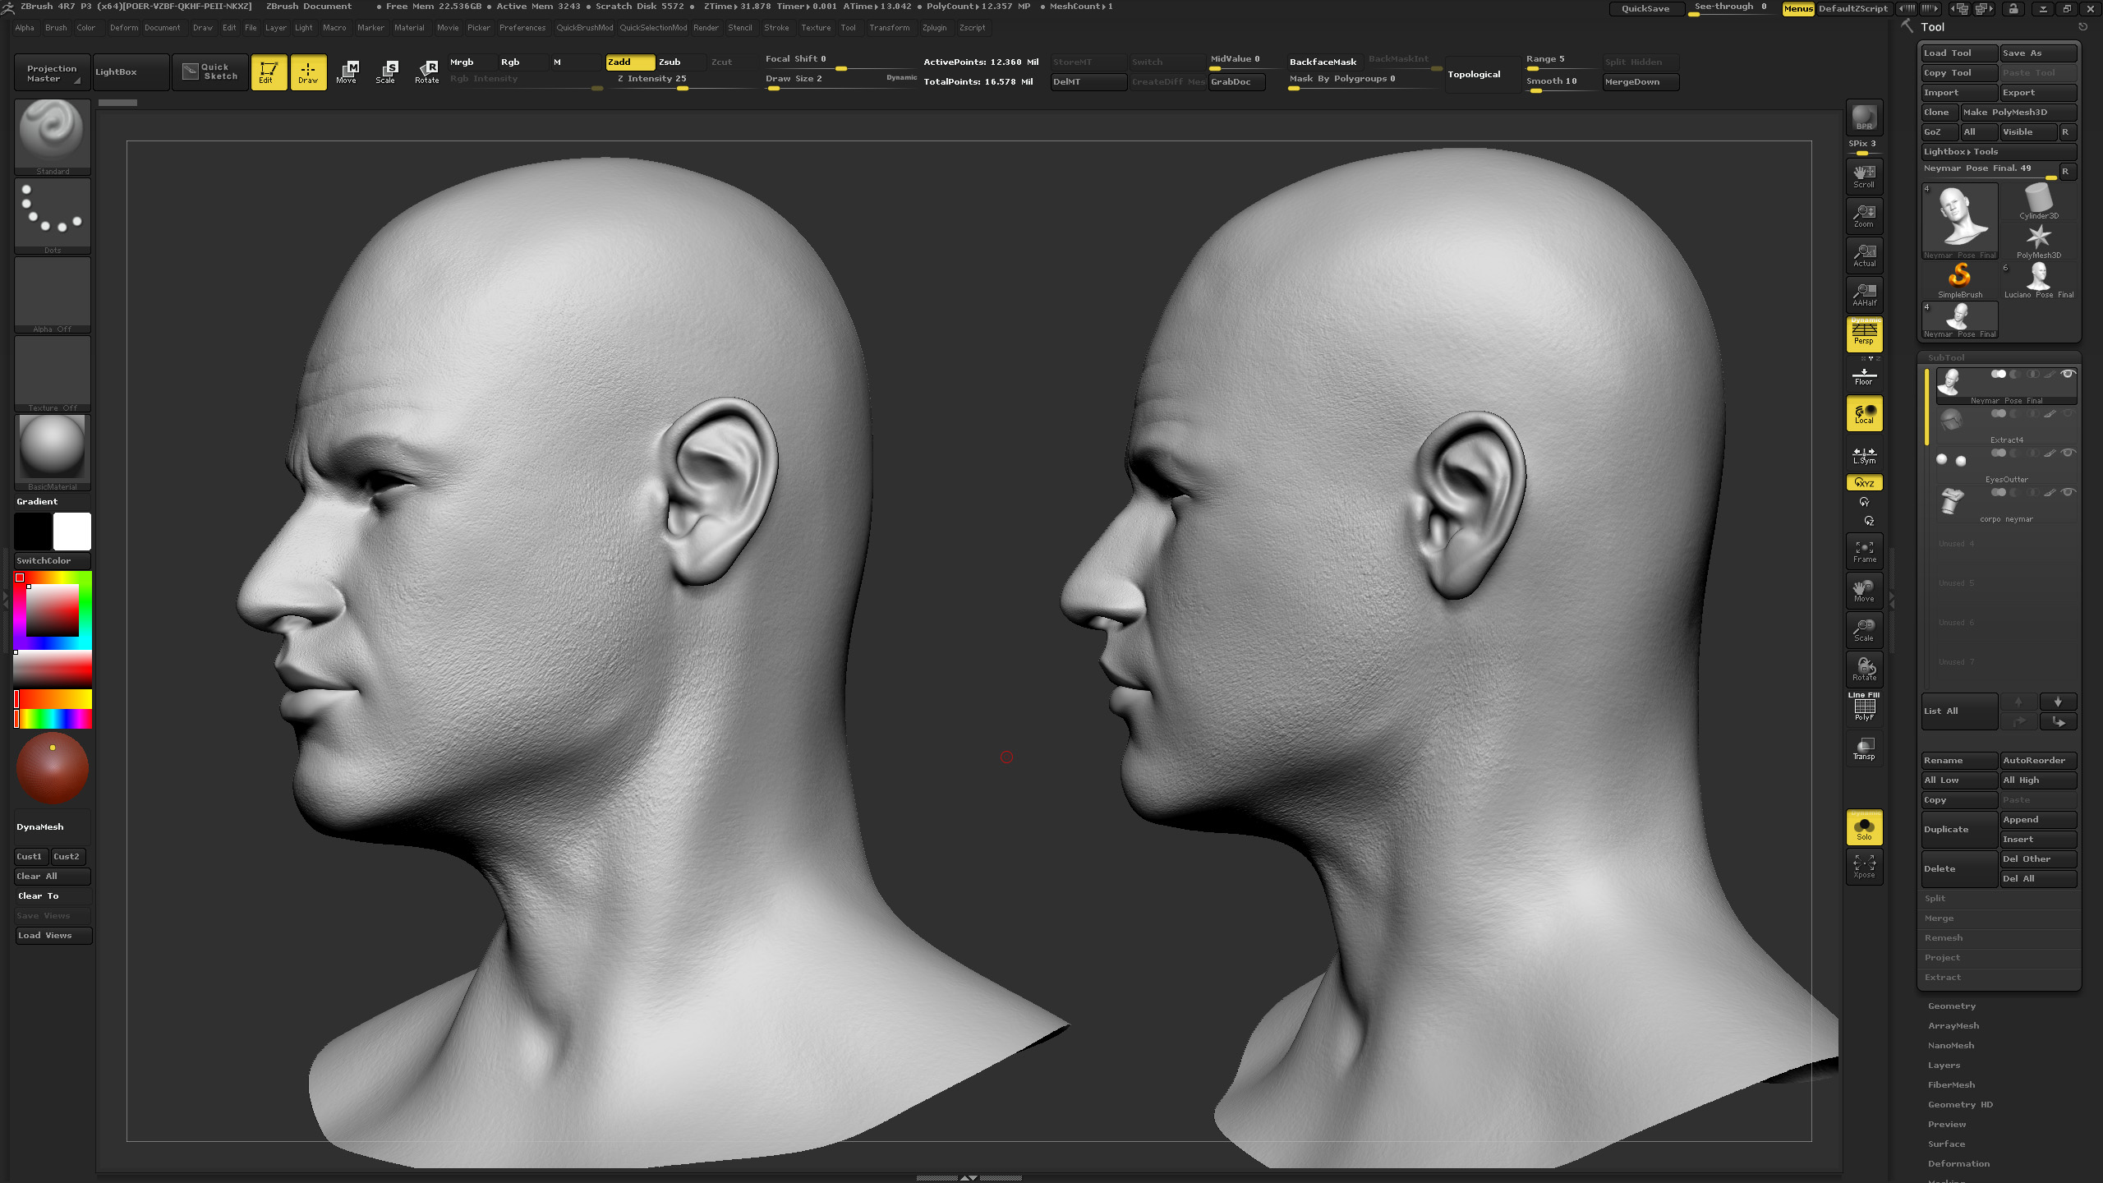Image resolution: width=2103 pixels, height=1183 pixels.
Task: Toggle XYZ rotation mode
Action: pos(1864,483)
